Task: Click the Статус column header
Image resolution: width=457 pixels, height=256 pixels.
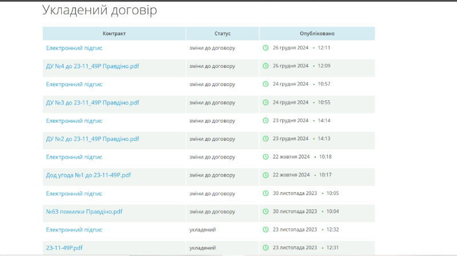Action: tap(223, 34)
